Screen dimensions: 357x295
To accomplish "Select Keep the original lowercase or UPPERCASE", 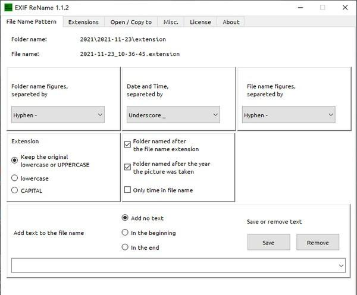I will click(15, 161).
